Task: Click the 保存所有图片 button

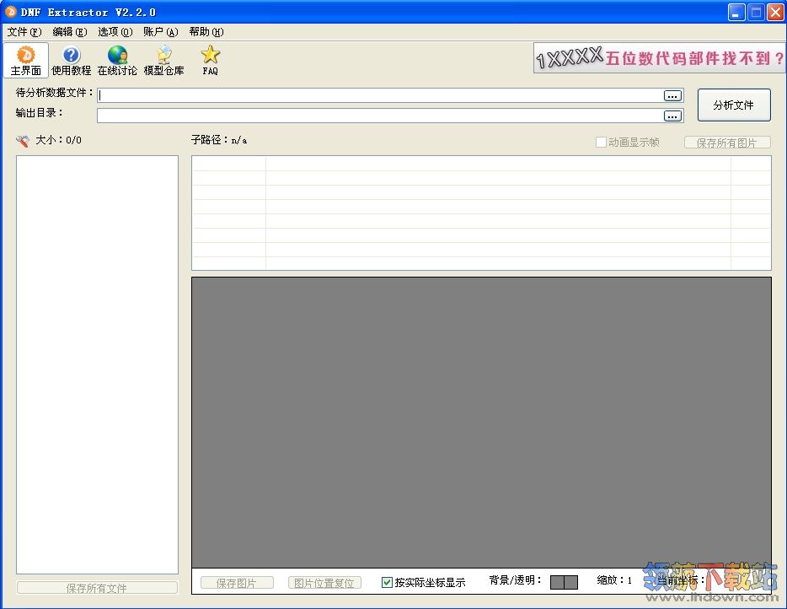Action: [727, 143]
